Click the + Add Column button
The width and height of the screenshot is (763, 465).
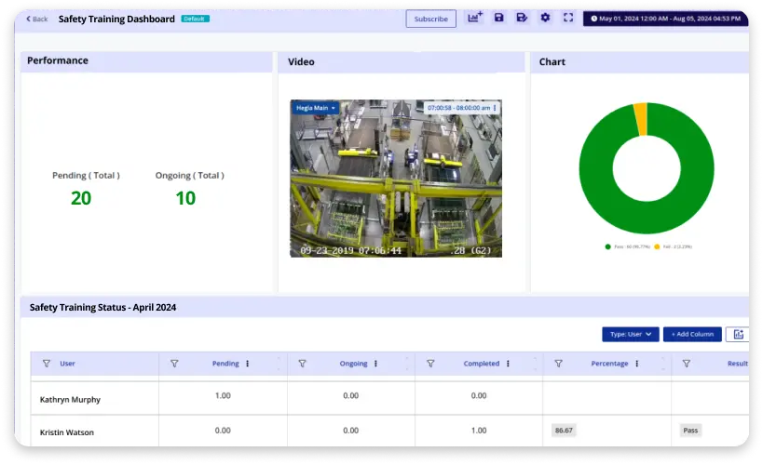692,334
